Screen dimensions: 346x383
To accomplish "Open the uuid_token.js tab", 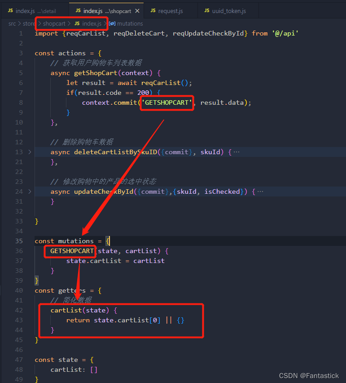I will click(228, 11).
